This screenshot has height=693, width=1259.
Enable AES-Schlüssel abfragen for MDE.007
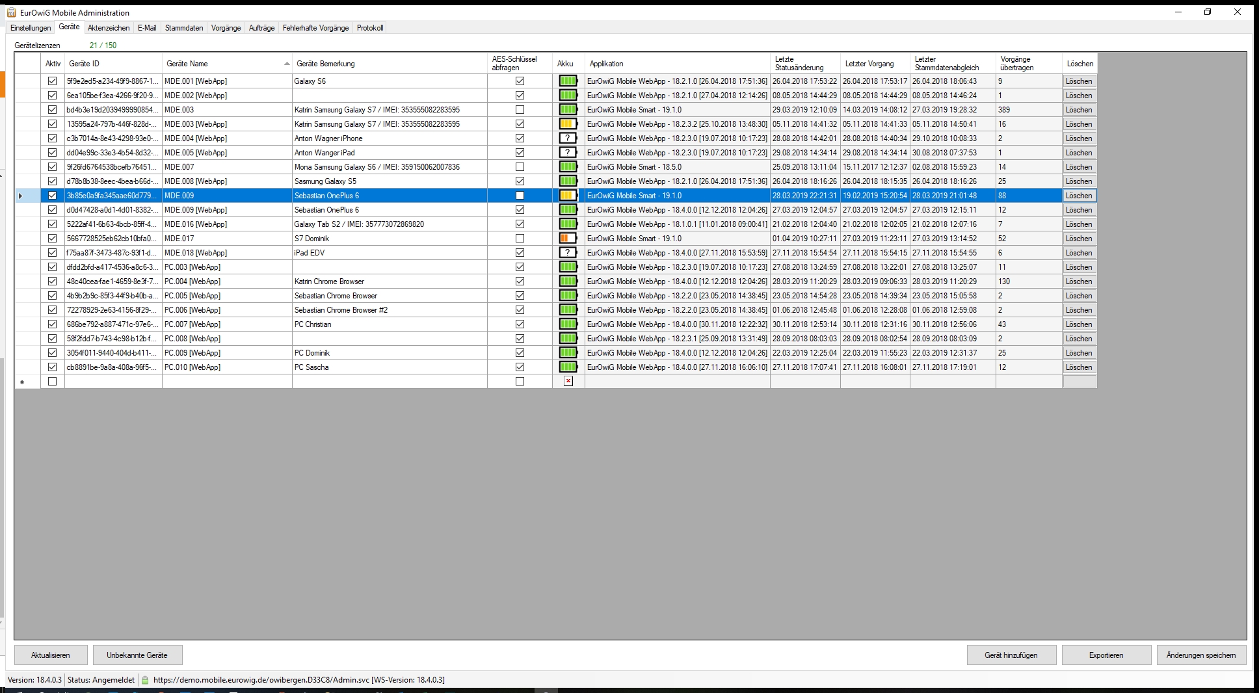point(520,167)
